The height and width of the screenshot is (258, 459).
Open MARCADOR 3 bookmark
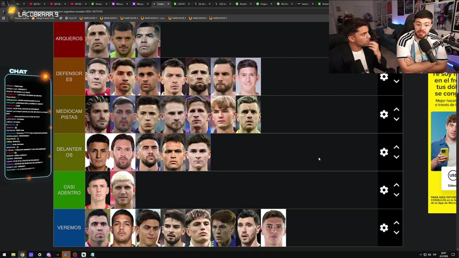tap(129, 18)
